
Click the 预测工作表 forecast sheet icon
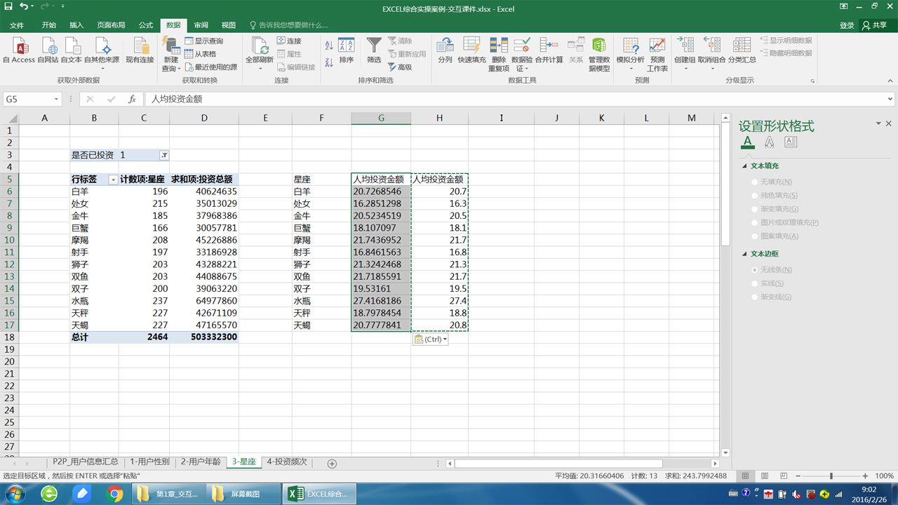point(657,46)
